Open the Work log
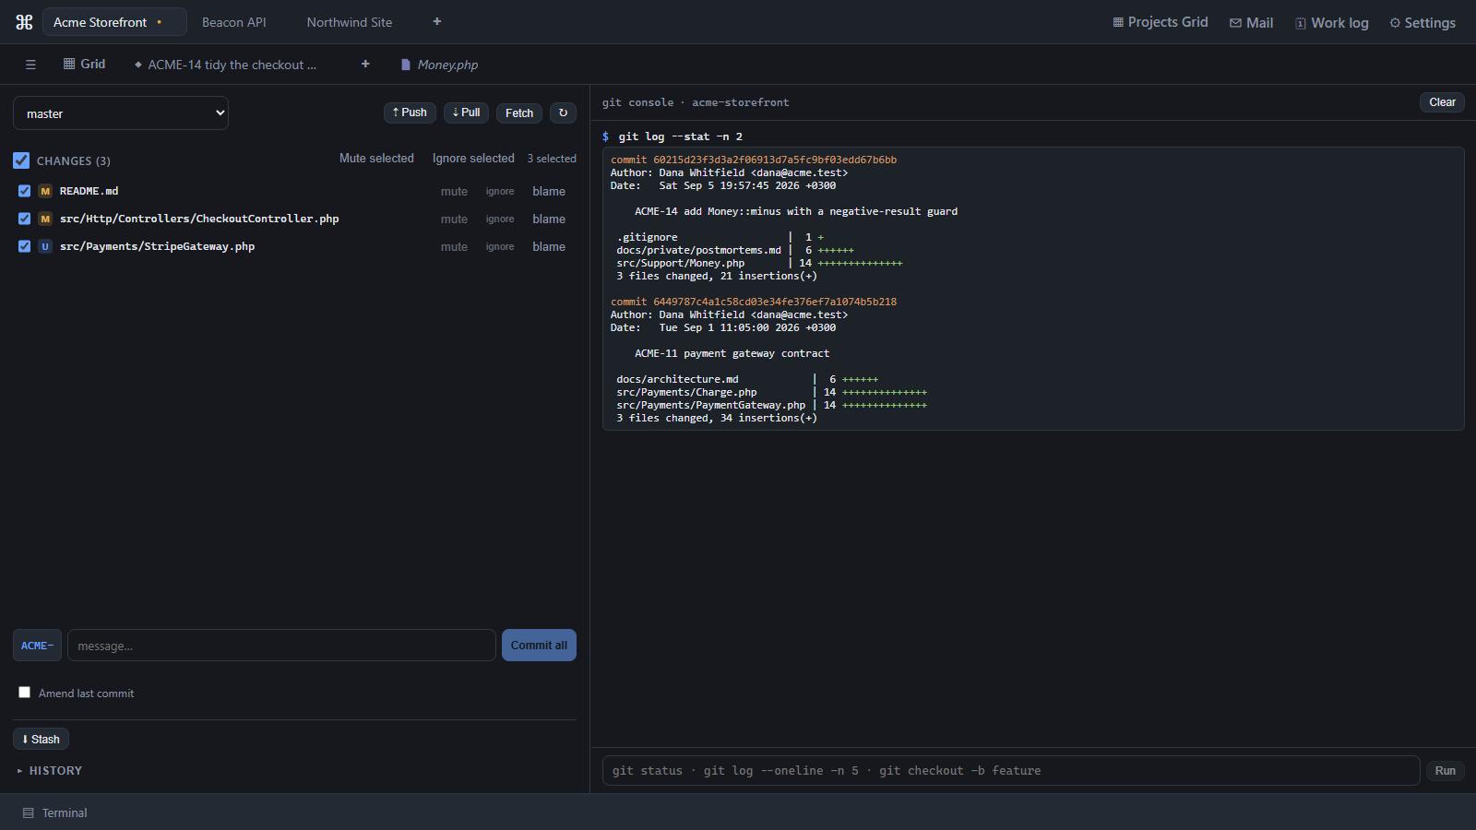 (1331, 22)
